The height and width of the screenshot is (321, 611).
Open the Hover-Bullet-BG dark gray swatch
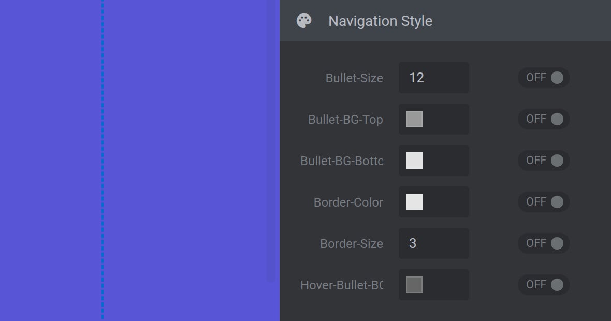point(414,285)
